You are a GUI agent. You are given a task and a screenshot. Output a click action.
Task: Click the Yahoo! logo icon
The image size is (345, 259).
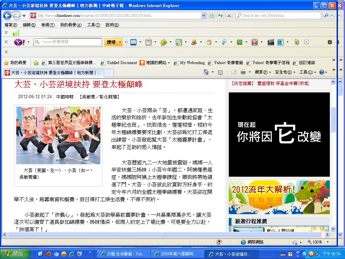pyautogui.click(x=19, y=42)
